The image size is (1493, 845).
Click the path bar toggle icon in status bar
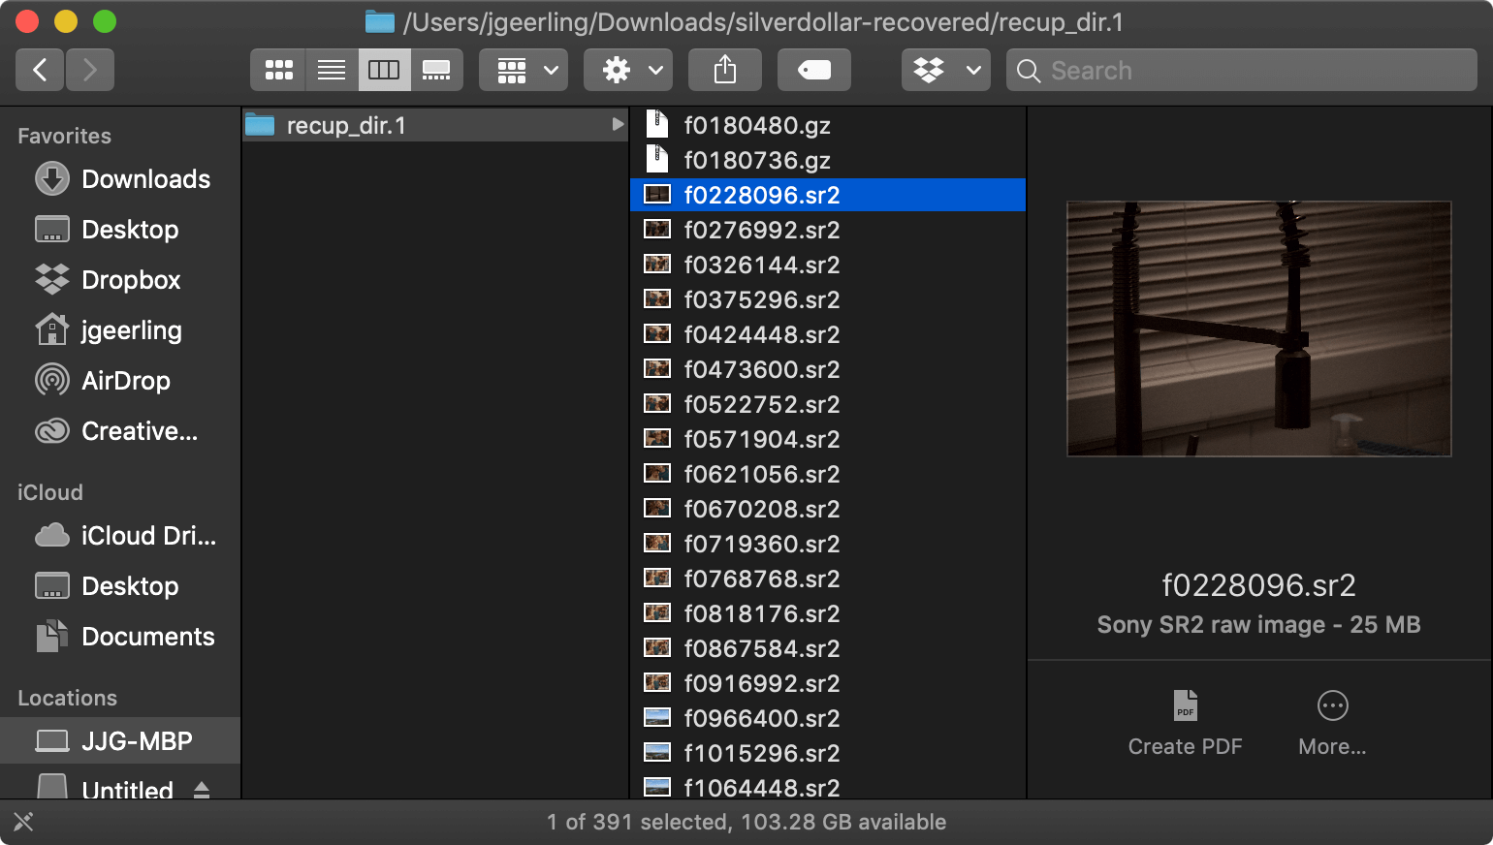point(23,822)
